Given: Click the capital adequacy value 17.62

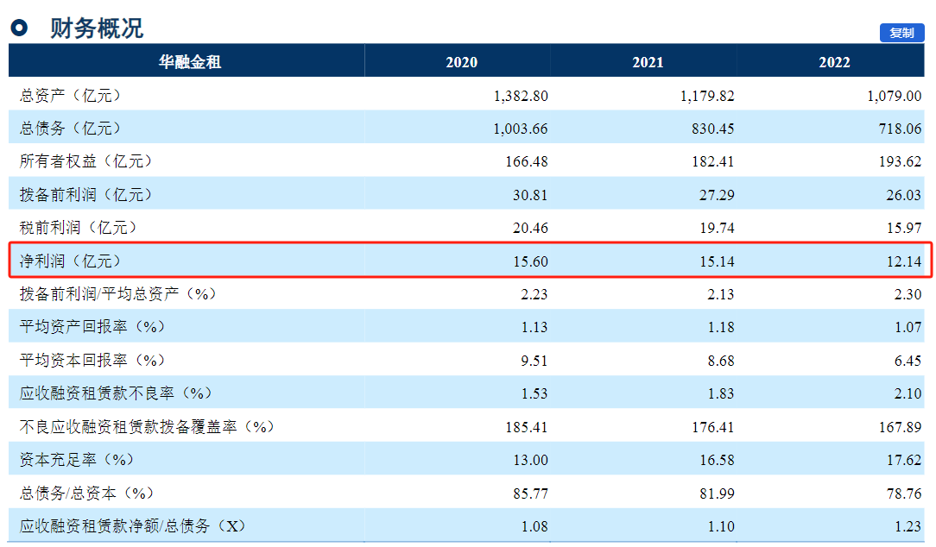Looking at the screenshot, I should point(904,460).
